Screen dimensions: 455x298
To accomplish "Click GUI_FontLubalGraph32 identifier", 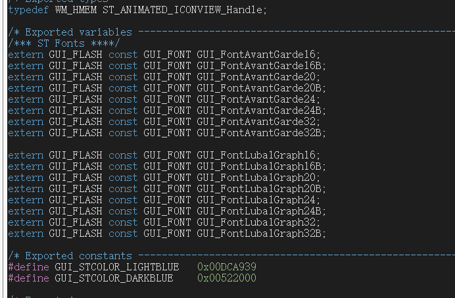I will (x=256, y=222).
